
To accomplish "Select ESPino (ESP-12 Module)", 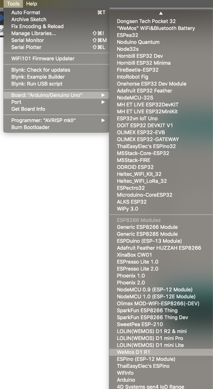I will (161, 359).
